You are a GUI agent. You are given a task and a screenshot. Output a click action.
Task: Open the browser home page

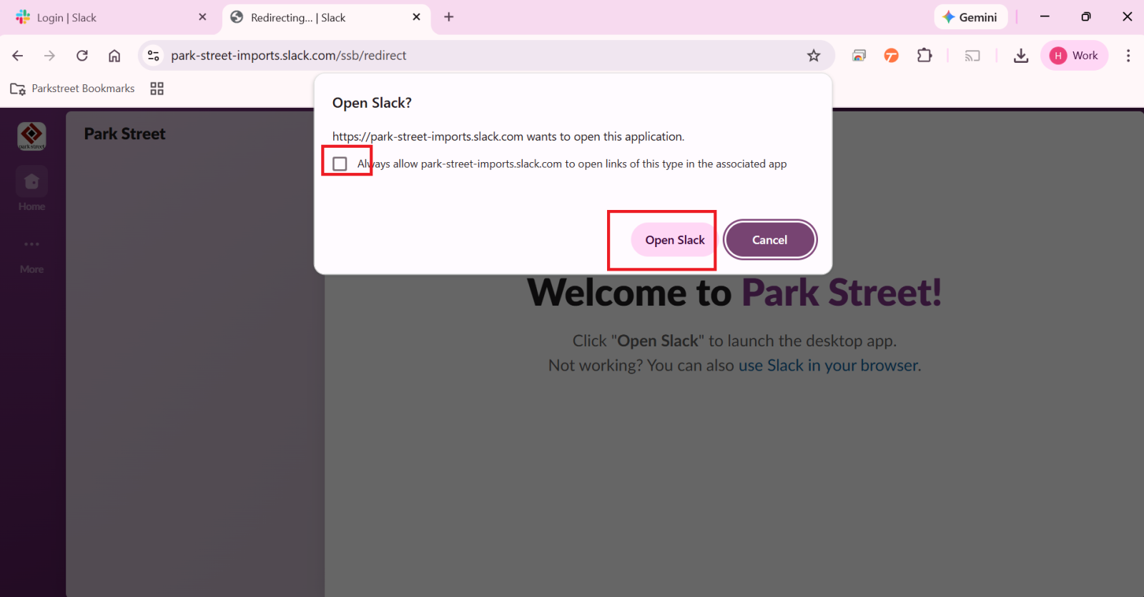click(114, 56)
